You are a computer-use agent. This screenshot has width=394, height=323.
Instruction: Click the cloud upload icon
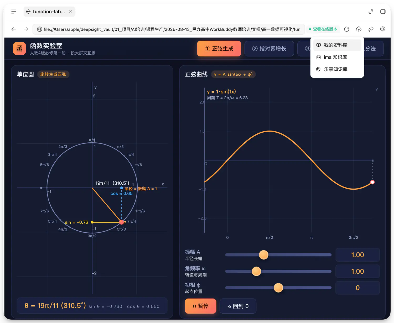coord(359,29)
